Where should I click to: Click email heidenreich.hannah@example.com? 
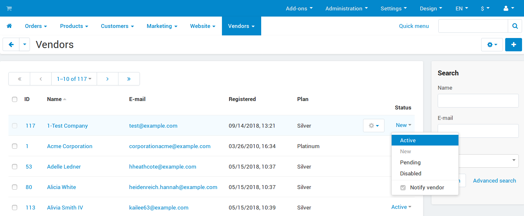pyautogui.click(x=173, y=187)
